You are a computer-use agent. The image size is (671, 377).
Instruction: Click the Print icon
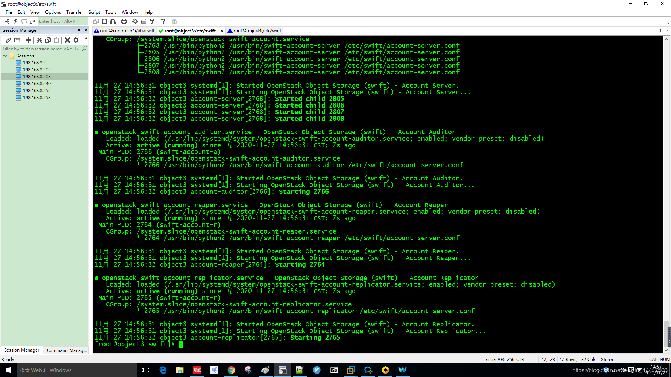tap(124, 21)
